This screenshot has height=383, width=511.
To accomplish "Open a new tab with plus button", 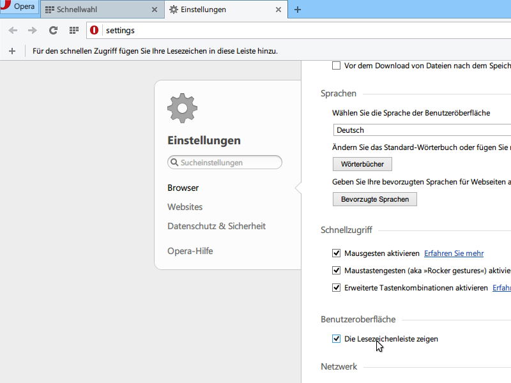I will (x=297, y=10).
